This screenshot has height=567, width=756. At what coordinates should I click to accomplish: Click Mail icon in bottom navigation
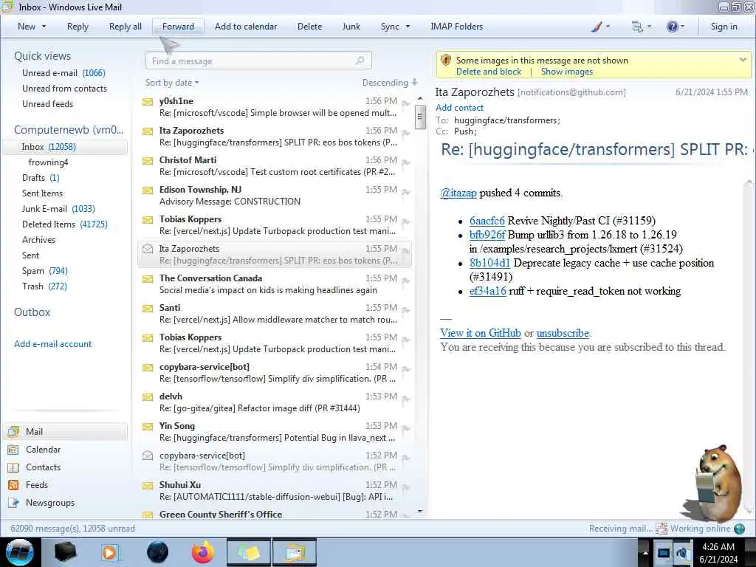(13, 431)
